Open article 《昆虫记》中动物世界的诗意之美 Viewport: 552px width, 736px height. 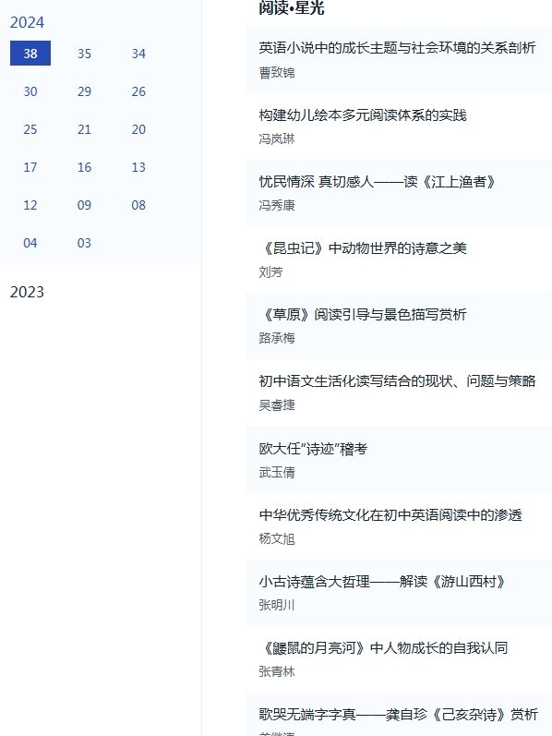[x=363, y=247]
